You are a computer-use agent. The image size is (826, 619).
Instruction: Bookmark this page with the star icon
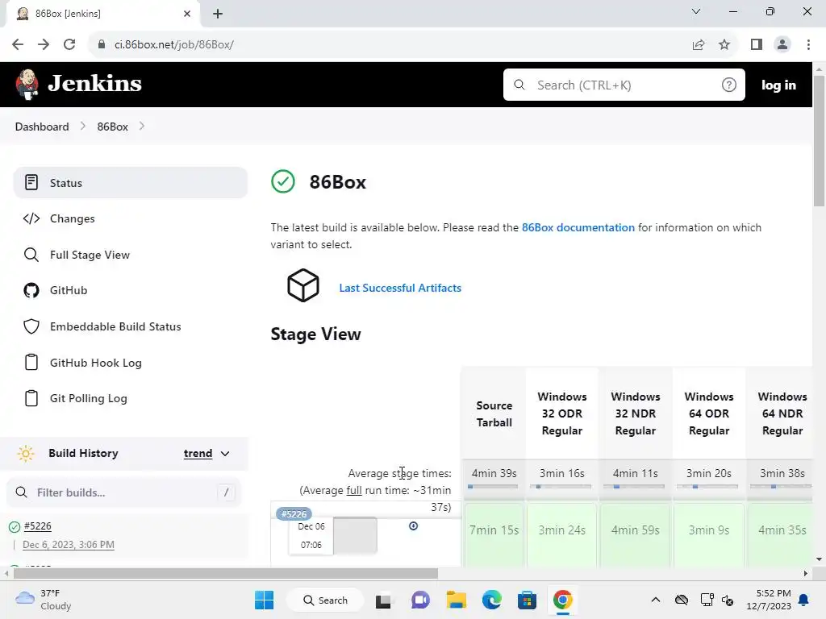tap(724, 45)
